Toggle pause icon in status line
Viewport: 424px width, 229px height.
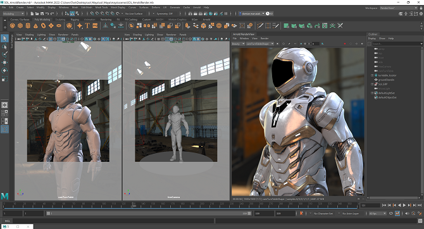(x=226, y=13)
